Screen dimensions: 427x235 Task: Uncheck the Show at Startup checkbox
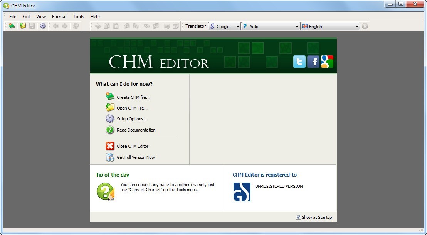point(298,217)
